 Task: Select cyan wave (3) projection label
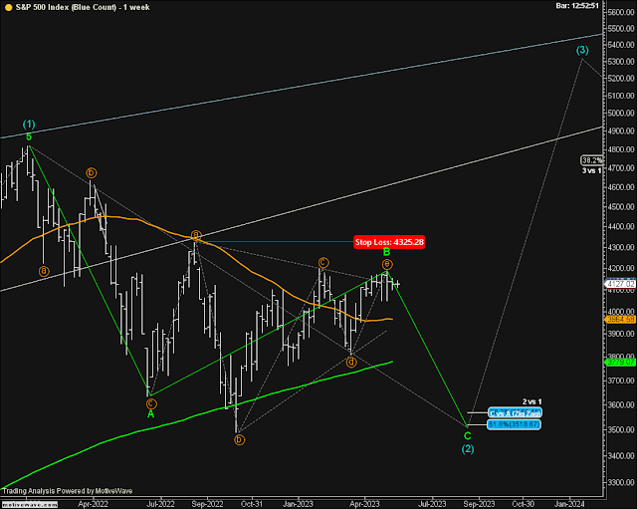(x=582, y=50)
